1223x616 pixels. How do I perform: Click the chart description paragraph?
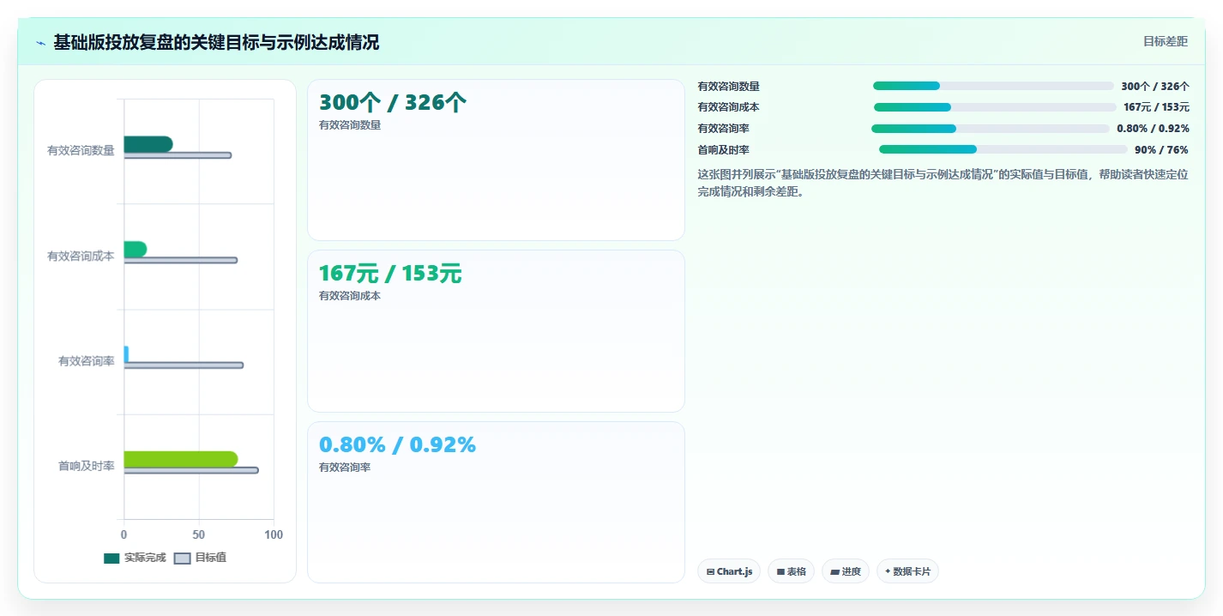coord(943,183)
